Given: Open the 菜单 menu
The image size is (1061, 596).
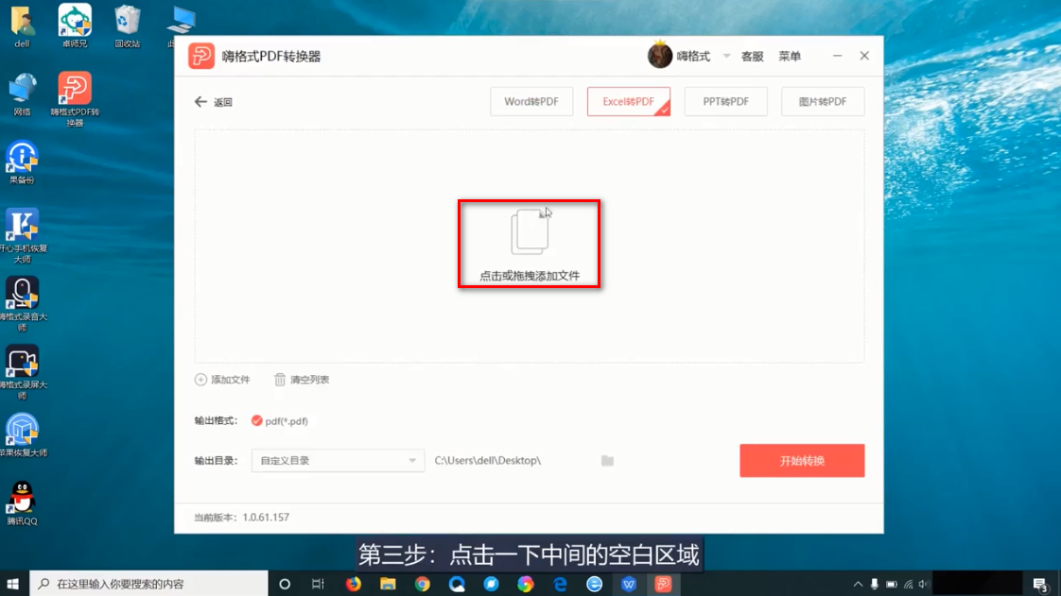Looking at the screenshot, I should click(x=790, y=56).
